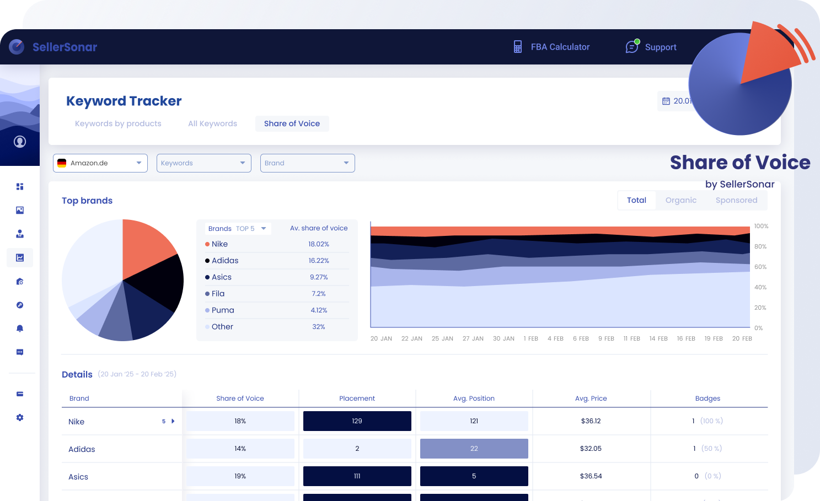Viewport: 820px width, 501px height.
Task: Click Puma in the brands legend
Action: tap(223, 310)
